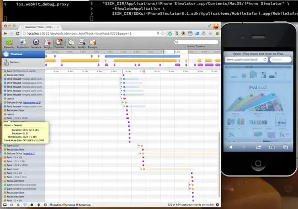Clear the timeline records

click(x=45, y=205)
